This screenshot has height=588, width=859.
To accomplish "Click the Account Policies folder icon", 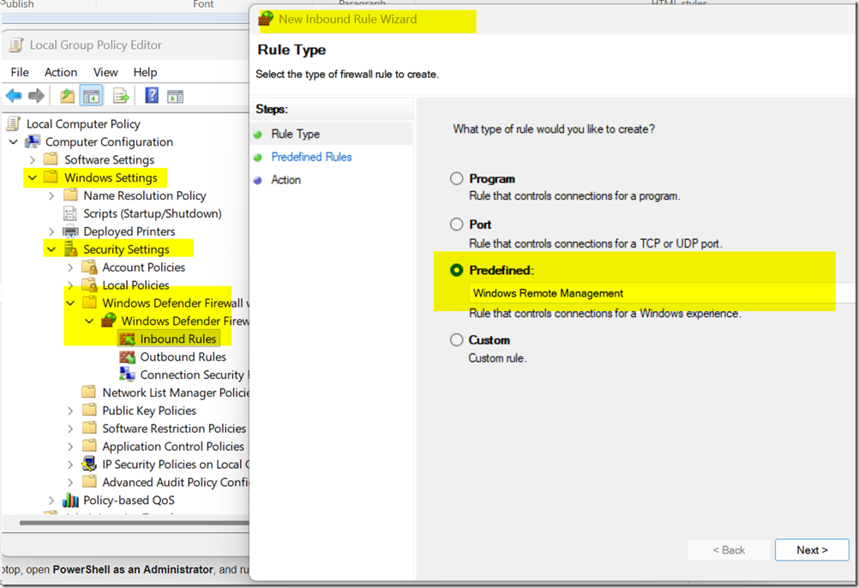I will (89, 267).
